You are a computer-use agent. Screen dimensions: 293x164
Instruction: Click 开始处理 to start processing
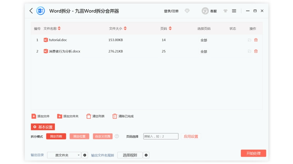point(253,153)
